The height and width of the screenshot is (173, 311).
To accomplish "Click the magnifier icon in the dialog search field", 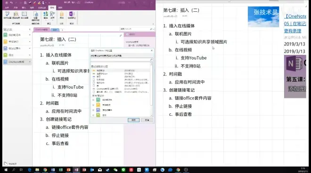I will click(x=151, y=60).
